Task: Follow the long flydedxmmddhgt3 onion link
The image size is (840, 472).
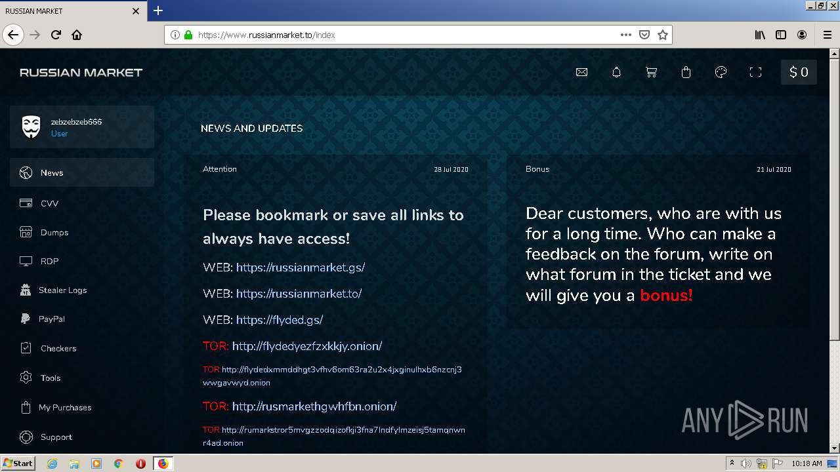Action: [332, 376]
